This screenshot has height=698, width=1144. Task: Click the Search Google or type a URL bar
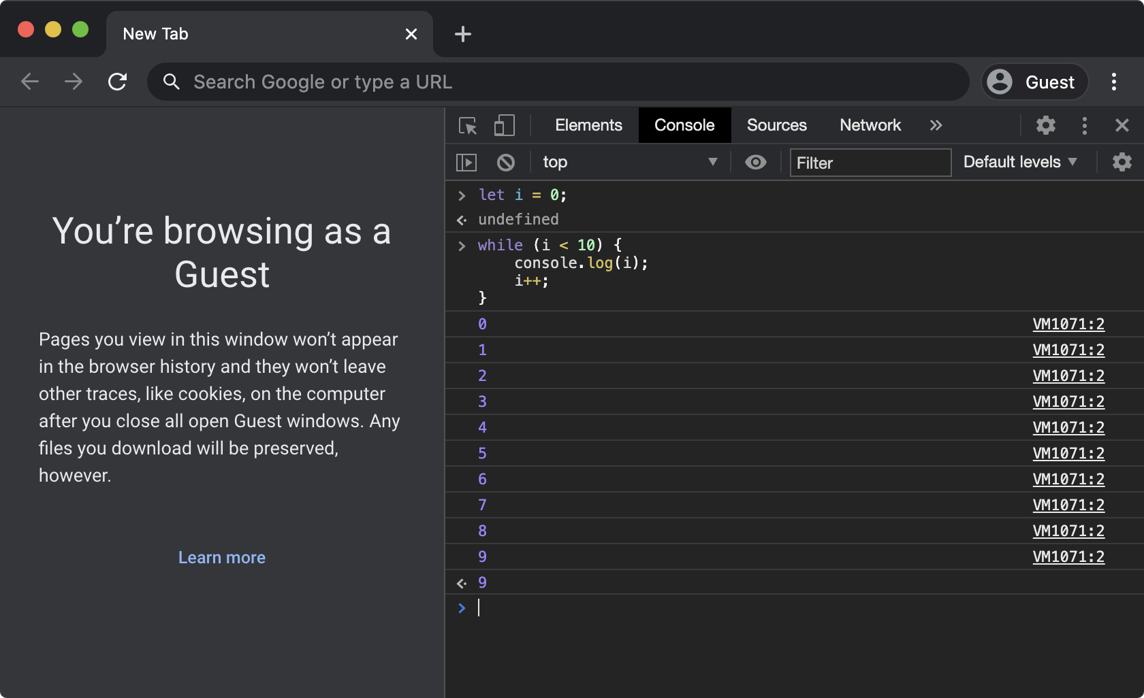point(558,82)
